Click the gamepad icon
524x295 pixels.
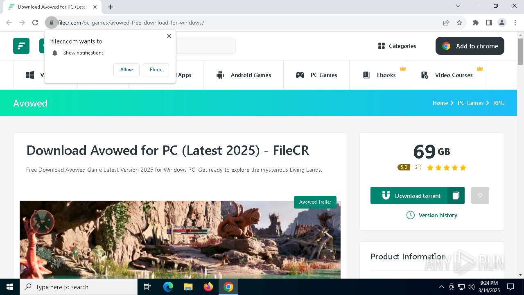point(300,75)
